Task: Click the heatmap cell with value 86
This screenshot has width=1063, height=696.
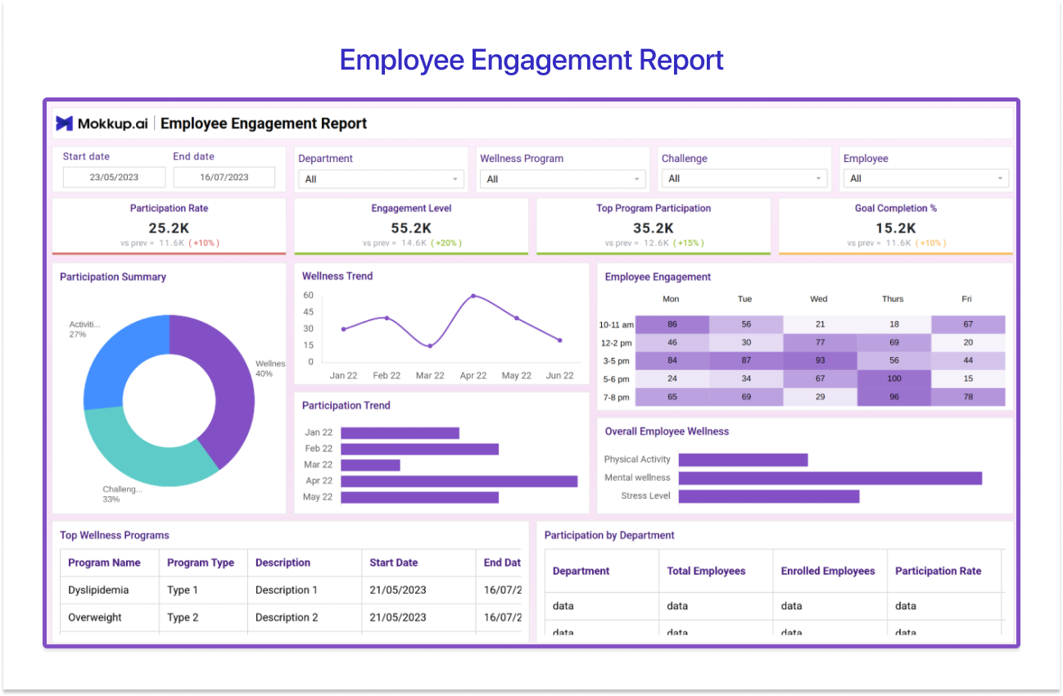Action: point(672,324)
